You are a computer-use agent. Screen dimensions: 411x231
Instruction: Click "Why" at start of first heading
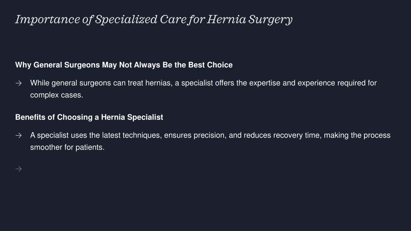(23, 65)
